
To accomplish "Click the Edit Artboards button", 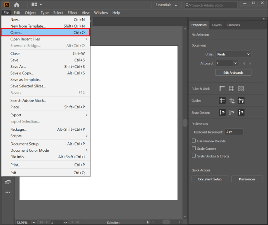I will 233,73.
